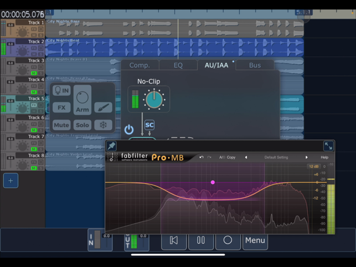Arm Track 3 using its circle icon
Image resolution: width=356 pixels, height=267 pixels.
(40, 67)
